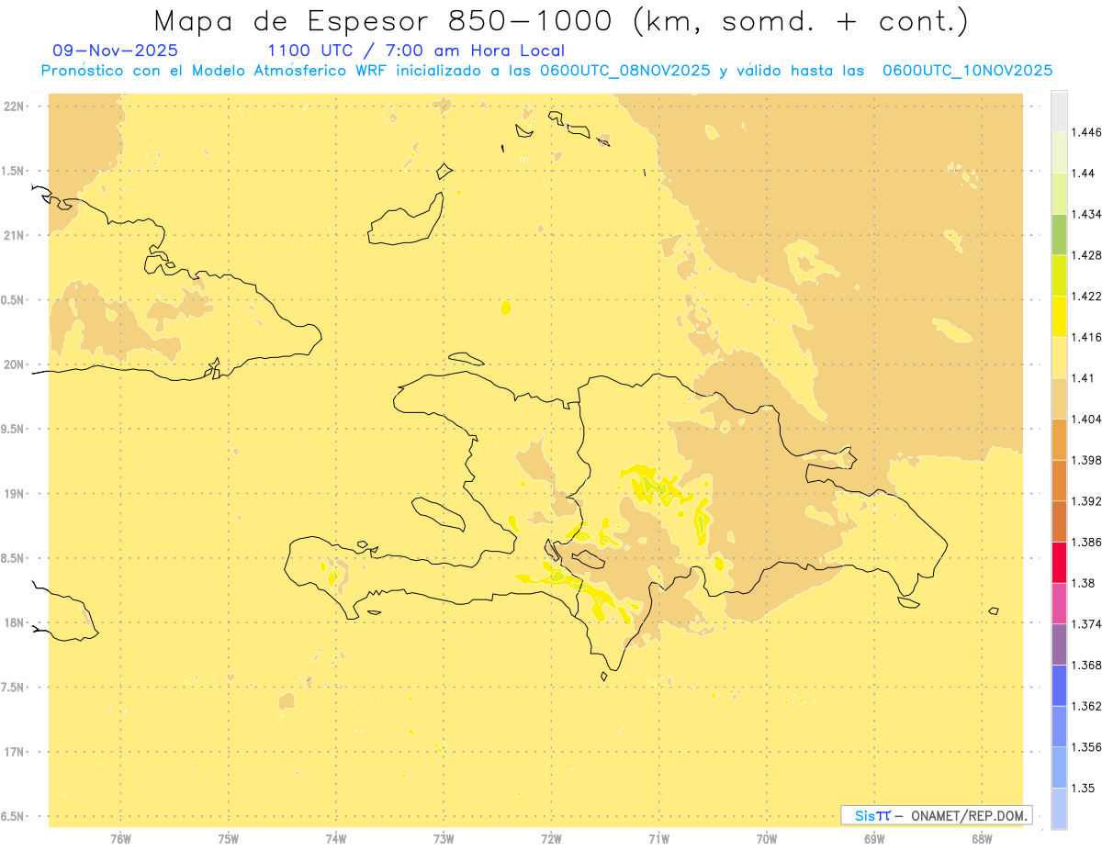Select the green legend swatch between 1.428 and 1.434
1102x851 pixels.
coord(1059,234)
